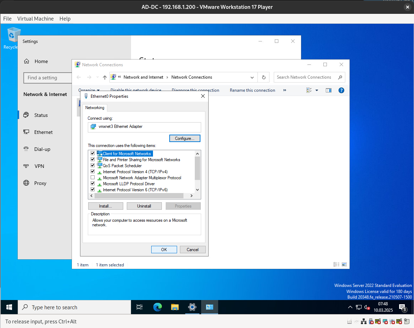Expand the address bar history dropdown
414x328 pixels.
252,77
